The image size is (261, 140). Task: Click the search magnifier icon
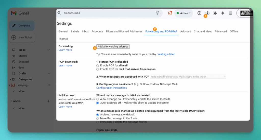59,13
